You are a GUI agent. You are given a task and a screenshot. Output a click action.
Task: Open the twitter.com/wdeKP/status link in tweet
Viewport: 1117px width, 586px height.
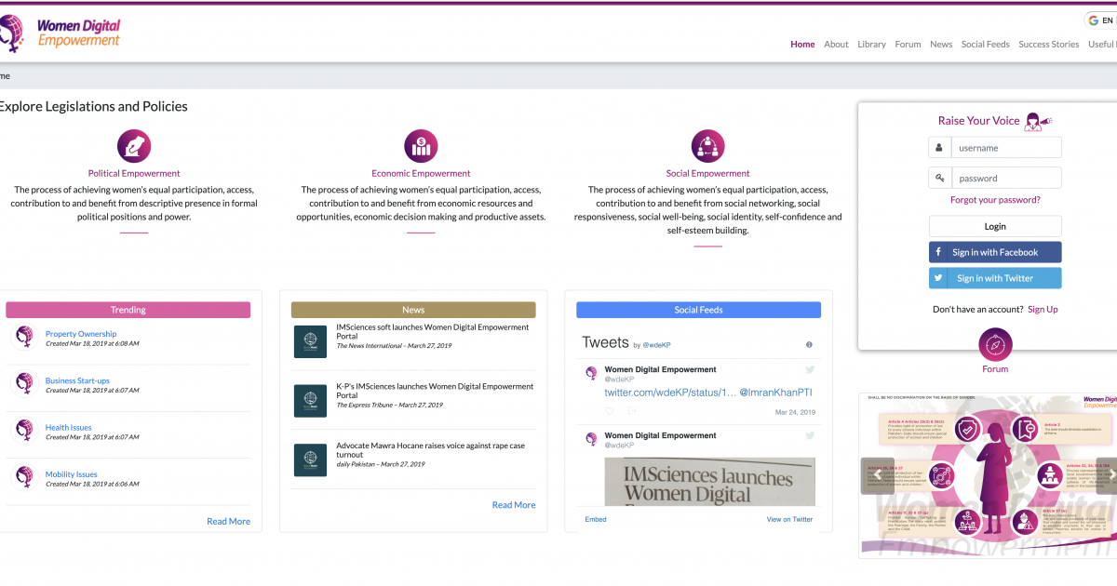670,393
